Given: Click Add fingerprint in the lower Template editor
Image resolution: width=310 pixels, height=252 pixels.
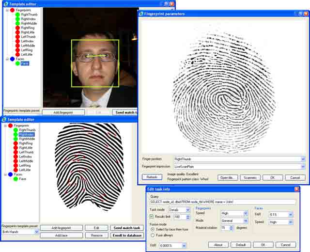Looking at the screenshot, I should [x=62, y=228].
